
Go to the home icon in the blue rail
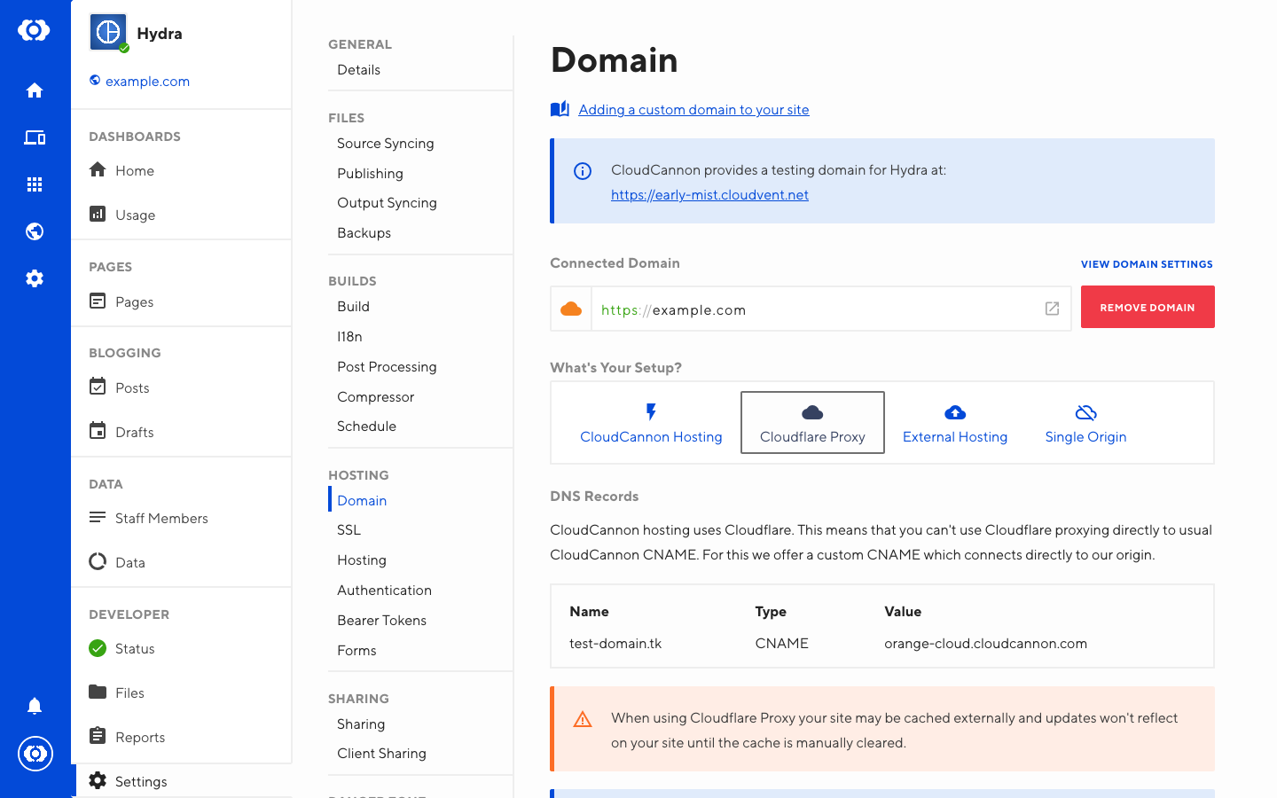click(35, 90)
